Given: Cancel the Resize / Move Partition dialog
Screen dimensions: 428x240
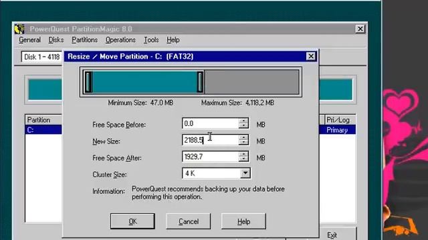Looking at the screenshot, I should (x=189, y=221).
